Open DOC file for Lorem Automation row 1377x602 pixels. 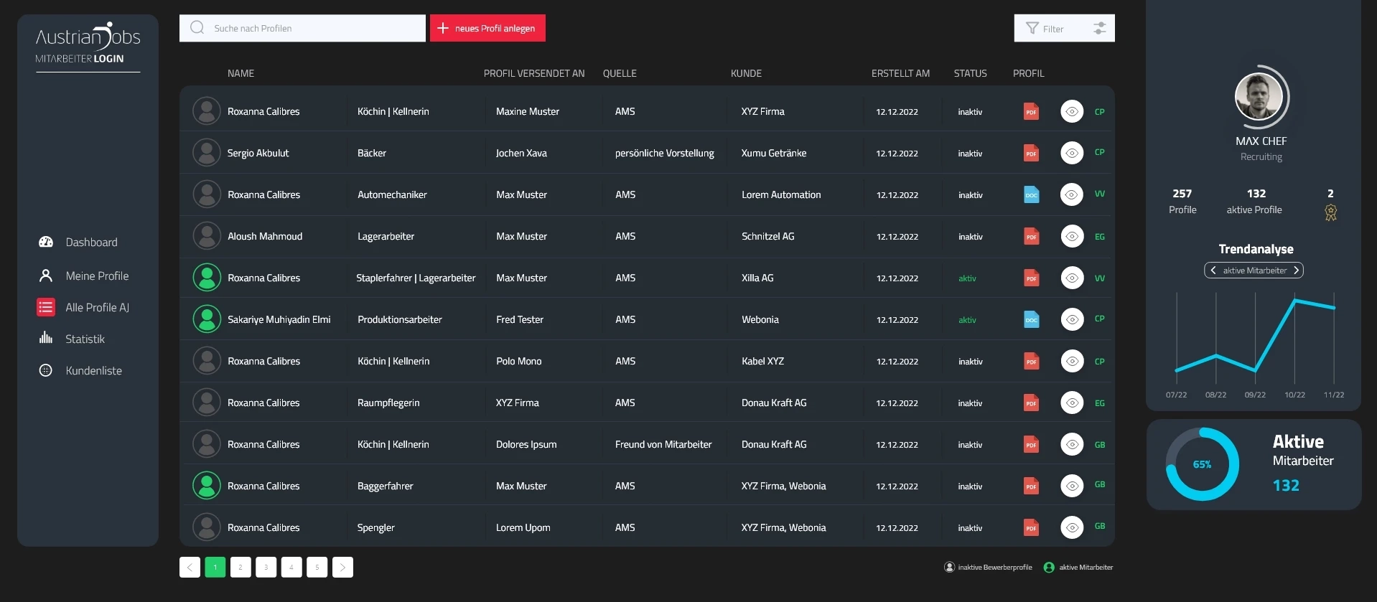click(1031, 194)
